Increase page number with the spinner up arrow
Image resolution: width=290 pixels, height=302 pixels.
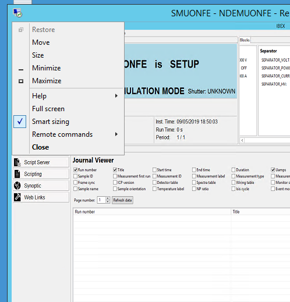(108, 198)
